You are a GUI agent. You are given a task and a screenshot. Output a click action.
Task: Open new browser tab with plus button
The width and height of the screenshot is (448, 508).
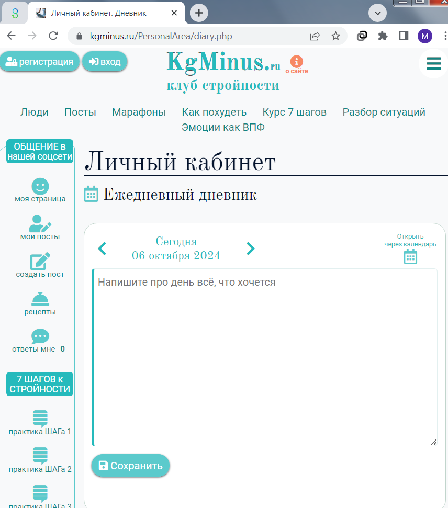coord(199,13)
